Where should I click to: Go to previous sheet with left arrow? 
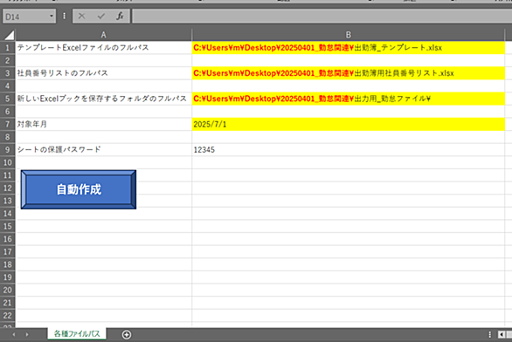(x=14, y=334)
